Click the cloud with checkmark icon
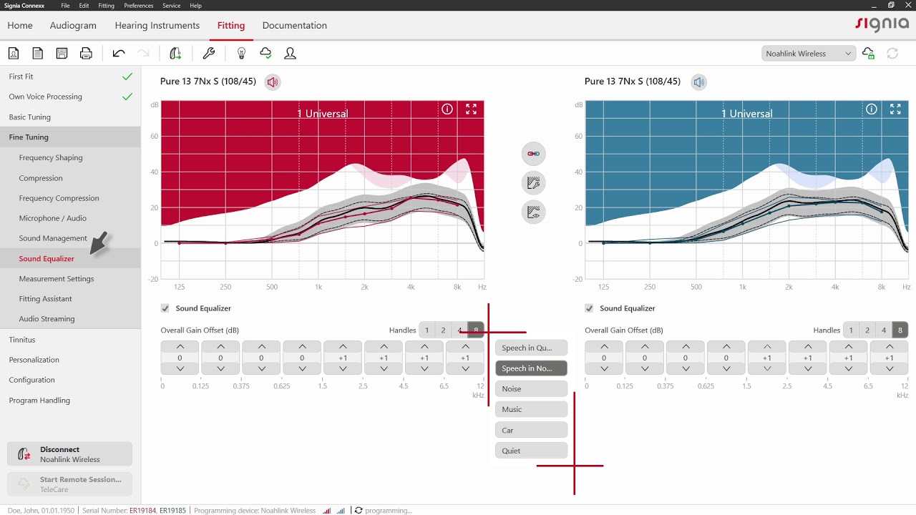The image size is (916, 515). click(x=265, y=54)
